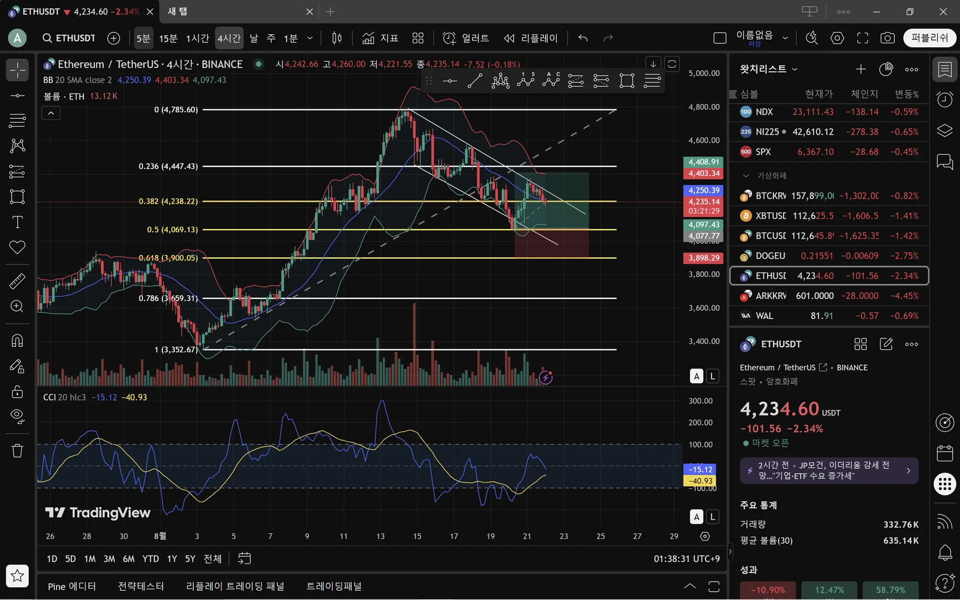Toggle log scale button on price chart
The width and height of the screenshot is (960, 600).
coord(712,376)
